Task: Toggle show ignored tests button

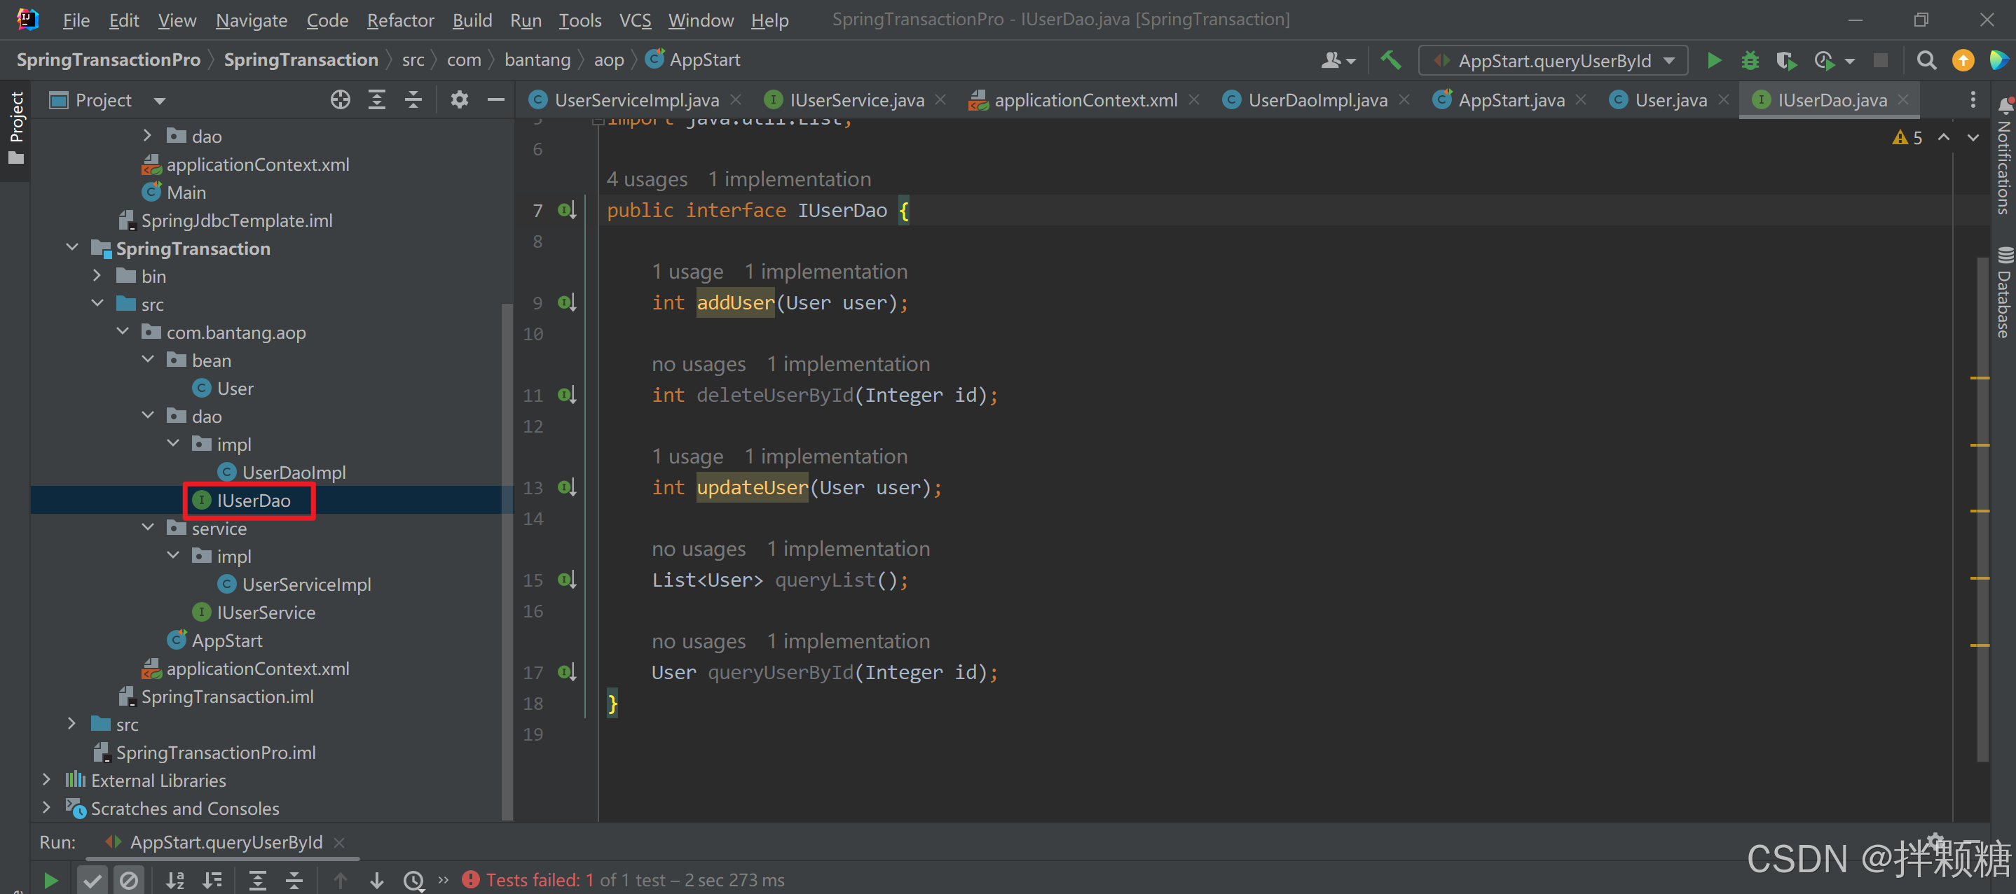Action: tap(128, 881)
